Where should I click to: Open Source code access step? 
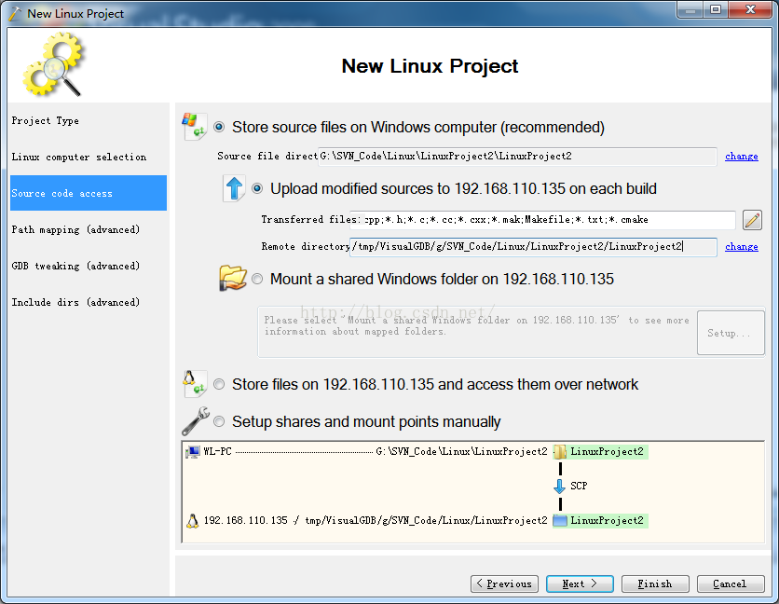89,193
